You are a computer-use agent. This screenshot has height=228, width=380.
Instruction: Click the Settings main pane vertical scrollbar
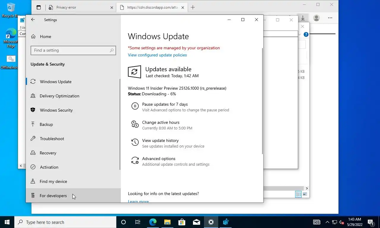click(262, 101)
